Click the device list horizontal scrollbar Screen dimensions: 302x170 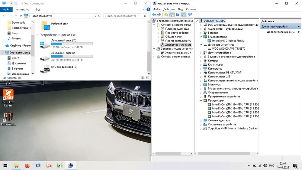point(224,154)
